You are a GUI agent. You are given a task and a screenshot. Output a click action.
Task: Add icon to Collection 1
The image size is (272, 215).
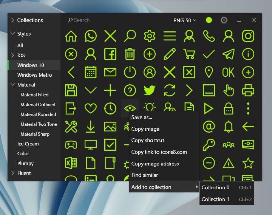[x=227, y=199]
